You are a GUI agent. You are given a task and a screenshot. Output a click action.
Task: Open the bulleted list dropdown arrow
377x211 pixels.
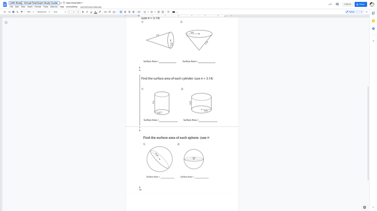pos(155,12)
